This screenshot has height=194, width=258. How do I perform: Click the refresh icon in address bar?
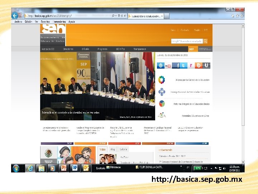(122, 16)
